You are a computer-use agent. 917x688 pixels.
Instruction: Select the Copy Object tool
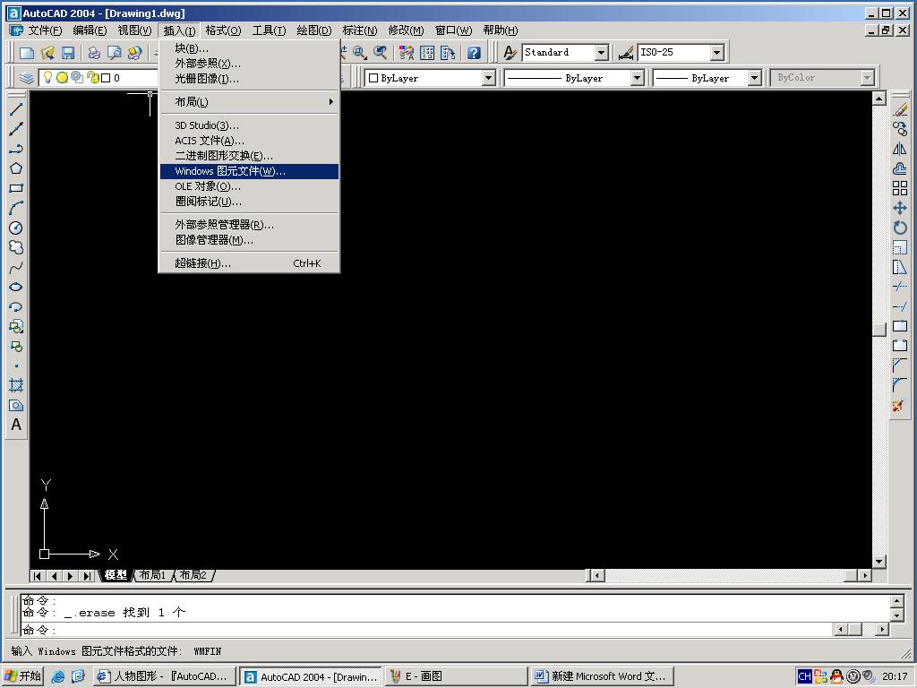(900, 129)
